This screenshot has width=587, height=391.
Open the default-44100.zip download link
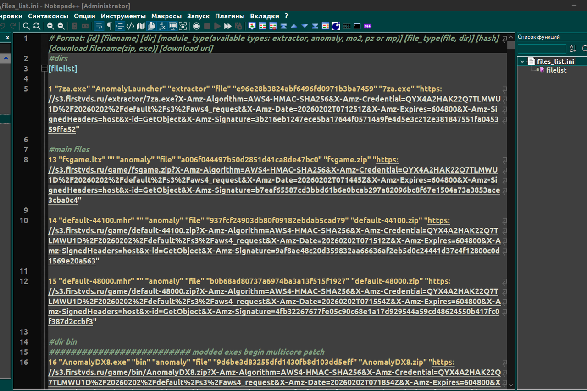click(x=274, y=240)
